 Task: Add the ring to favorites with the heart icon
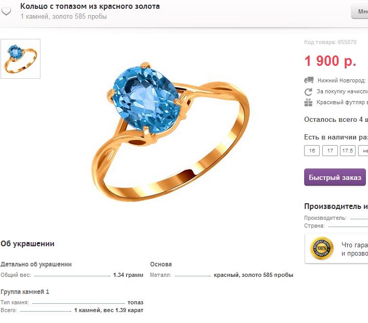(x=6, y=11)
